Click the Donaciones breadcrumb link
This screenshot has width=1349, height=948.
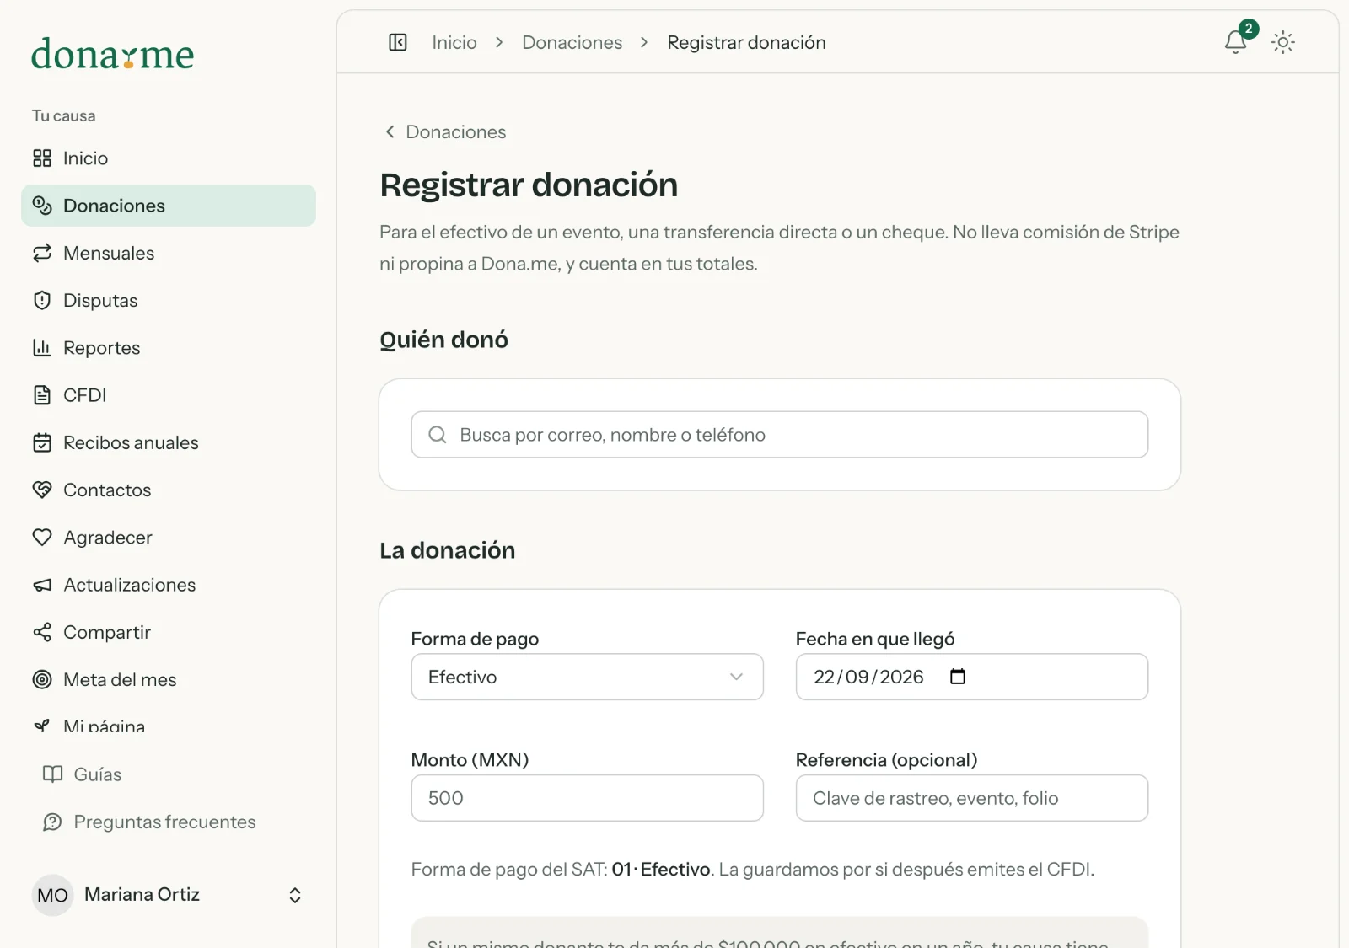[x=572, y=42]
